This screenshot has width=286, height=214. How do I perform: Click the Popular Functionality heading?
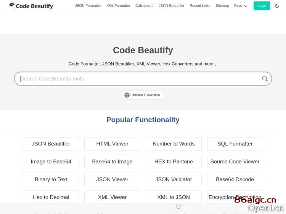click(143, 120)
